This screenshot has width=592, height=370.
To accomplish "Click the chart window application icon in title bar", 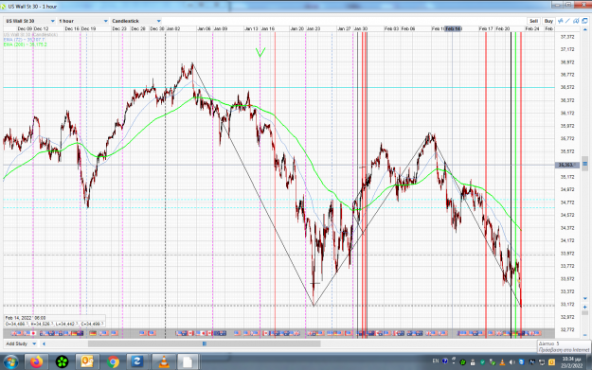I will (x=3, y=7).
